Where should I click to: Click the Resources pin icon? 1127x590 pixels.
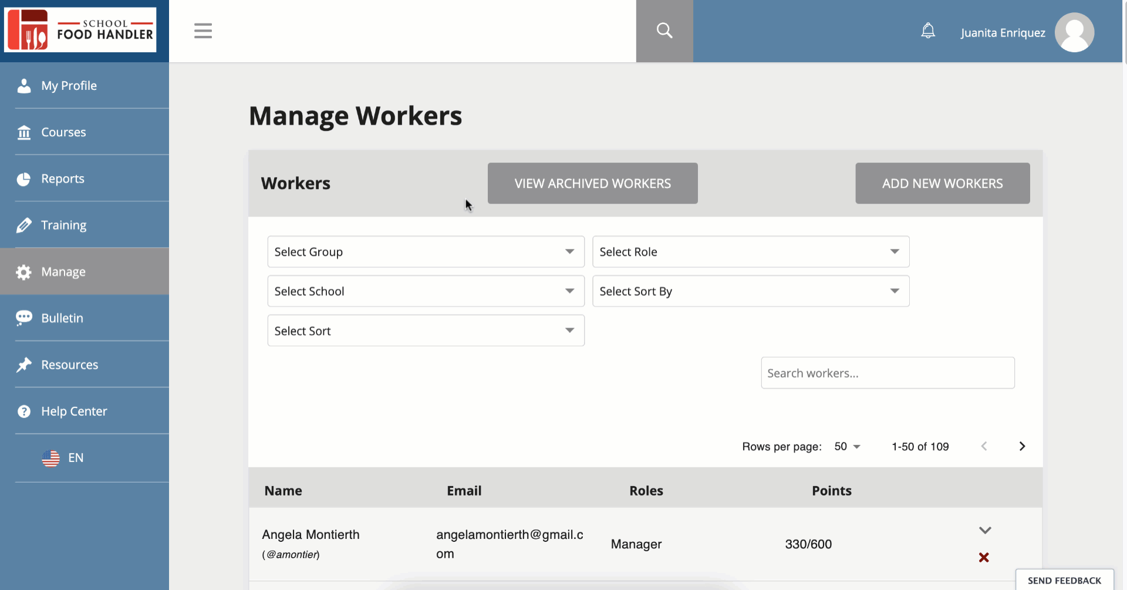[x=24, y=365]
